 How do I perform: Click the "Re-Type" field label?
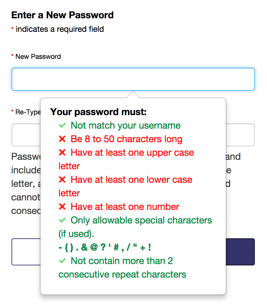pos(28,112)
